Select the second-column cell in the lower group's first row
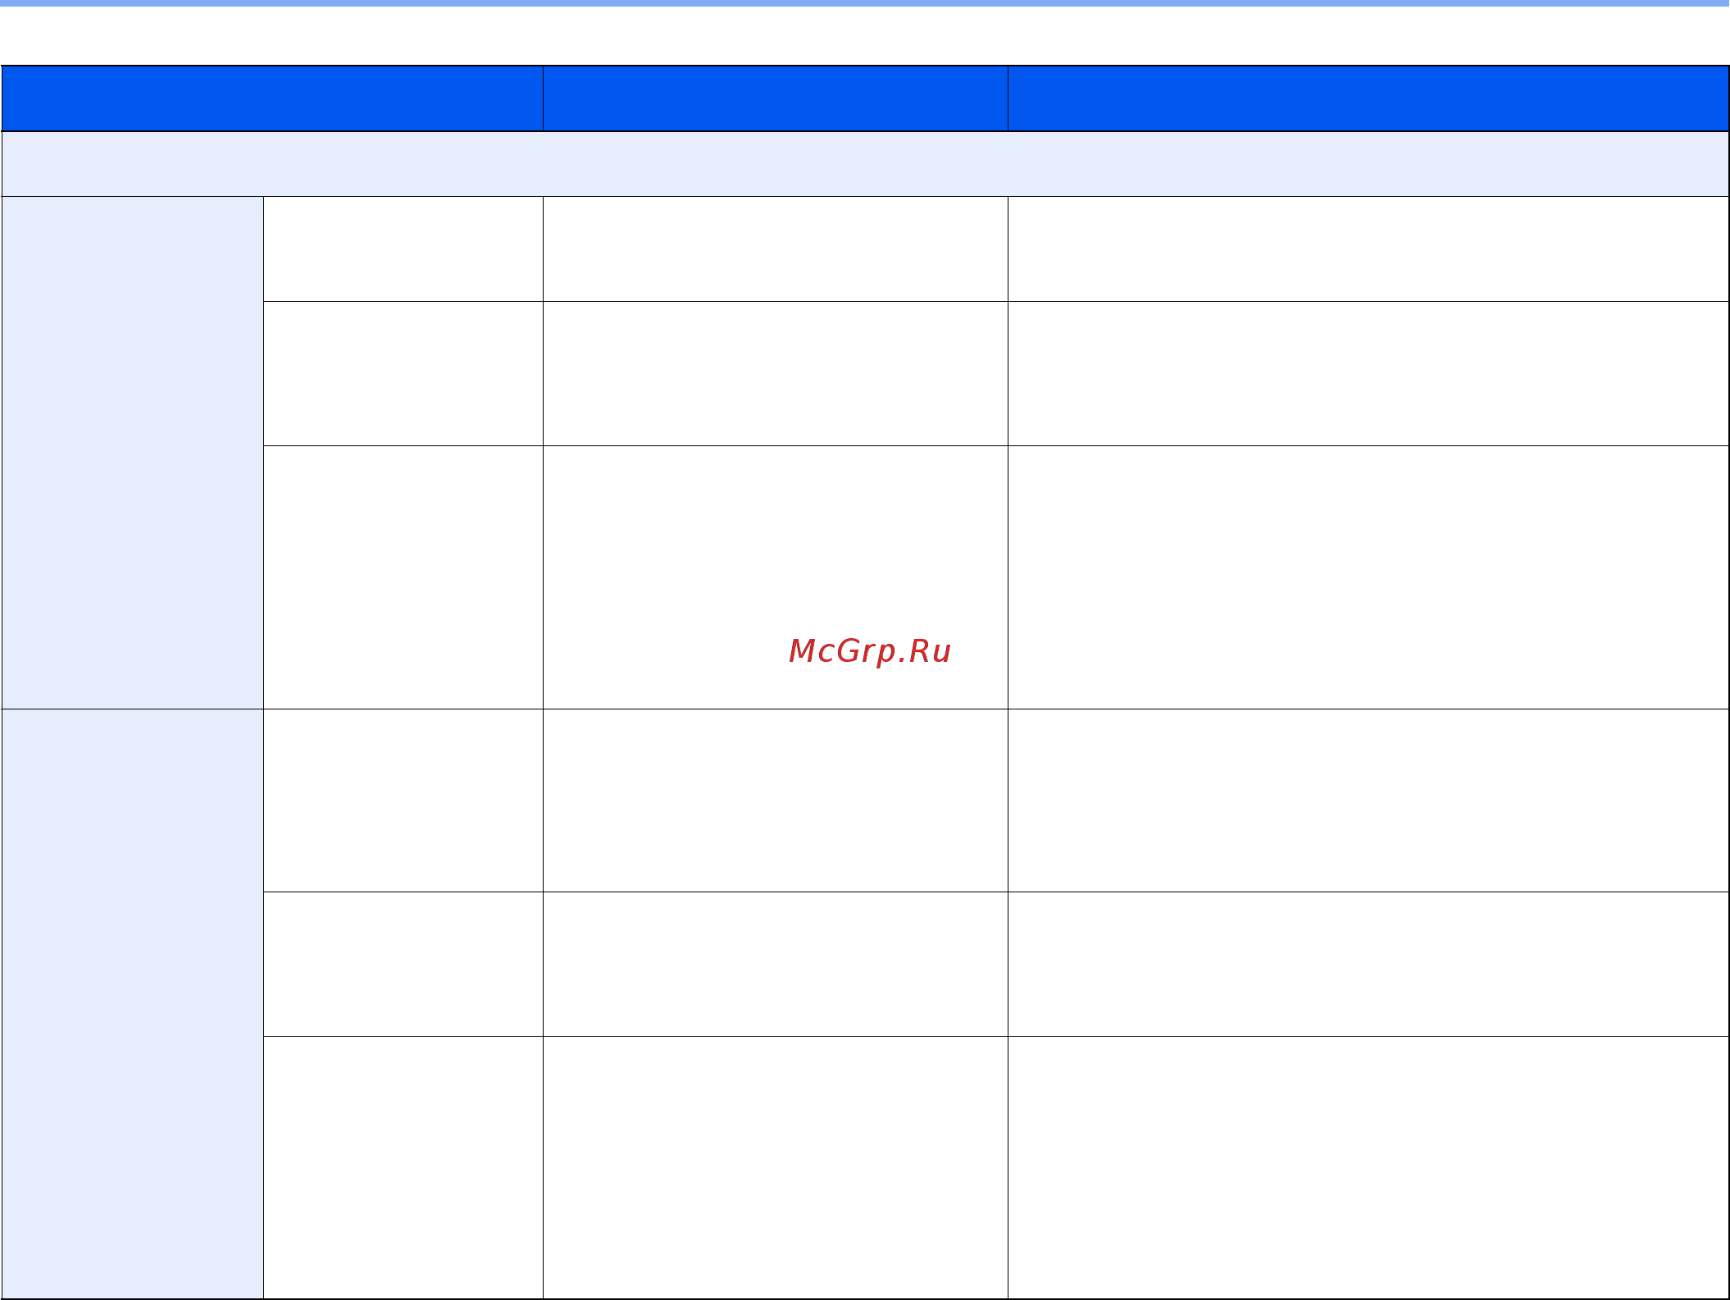 click(x=403, y=800)
